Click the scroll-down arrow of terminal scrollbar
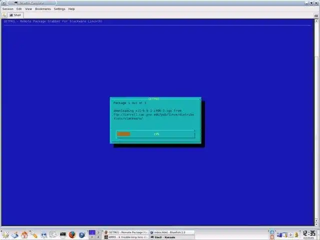Image resolution: width=320 pixels, height=240 pixels. (316, 223)
